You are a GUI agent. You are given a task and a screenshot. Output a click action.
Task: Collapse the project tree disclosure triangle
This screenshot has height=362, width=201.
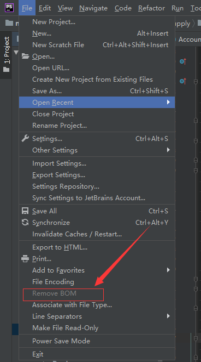16,53
